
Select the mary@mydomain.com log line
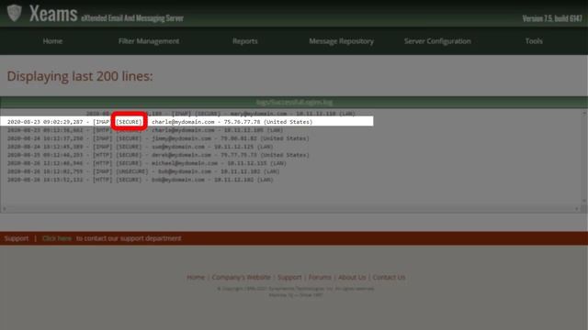tap(220, 114)
